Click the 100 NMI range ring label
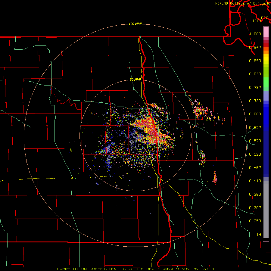Image resolution: width=271 pixels, height=271 pixels. [135, 24]
